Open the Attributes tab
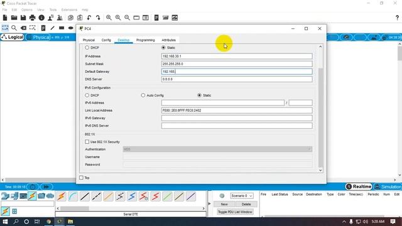This screenshot has width=402, height=226. coord(169,40)
